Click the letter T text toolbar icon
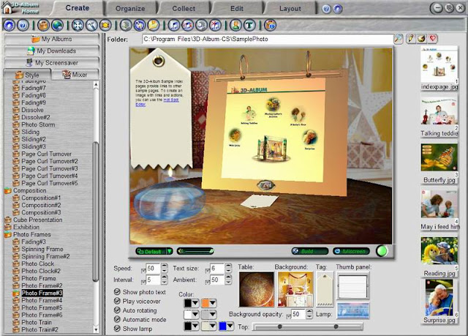 pyautogui.click(x=249, y=25)
